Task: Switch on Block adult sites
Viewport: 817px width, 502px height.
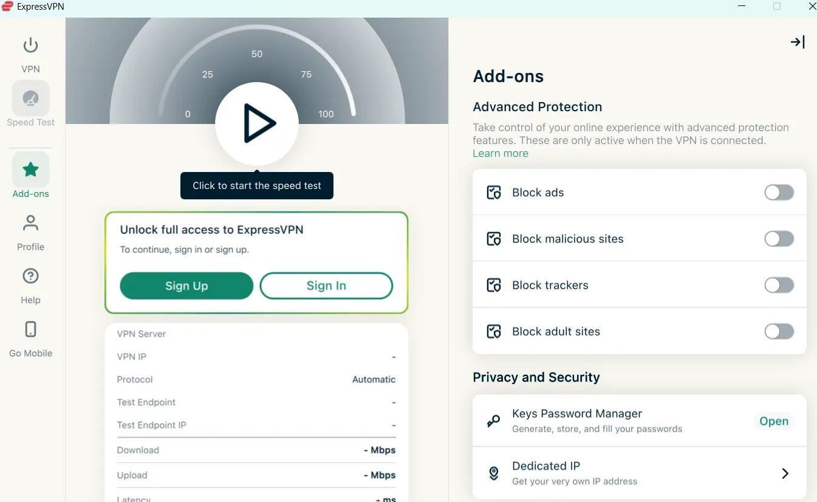Action: click(779, 331)
